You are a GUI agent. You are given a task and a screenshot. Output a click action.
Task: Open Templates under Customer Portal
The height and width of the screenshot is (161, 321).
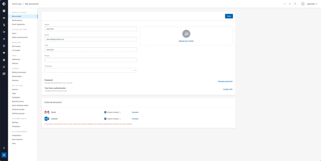[x=16, y=126]
